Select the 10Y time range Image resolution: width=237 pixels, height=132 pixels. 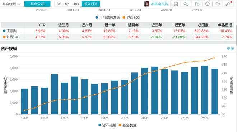pyautogui.click(x=76, y=4)
